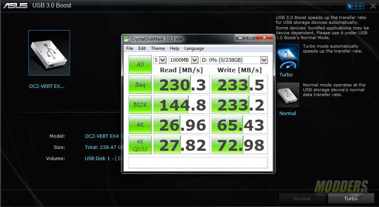379x207 pixels.
Task: Click the Normal mode drive icon
Action: click(288, 95)
